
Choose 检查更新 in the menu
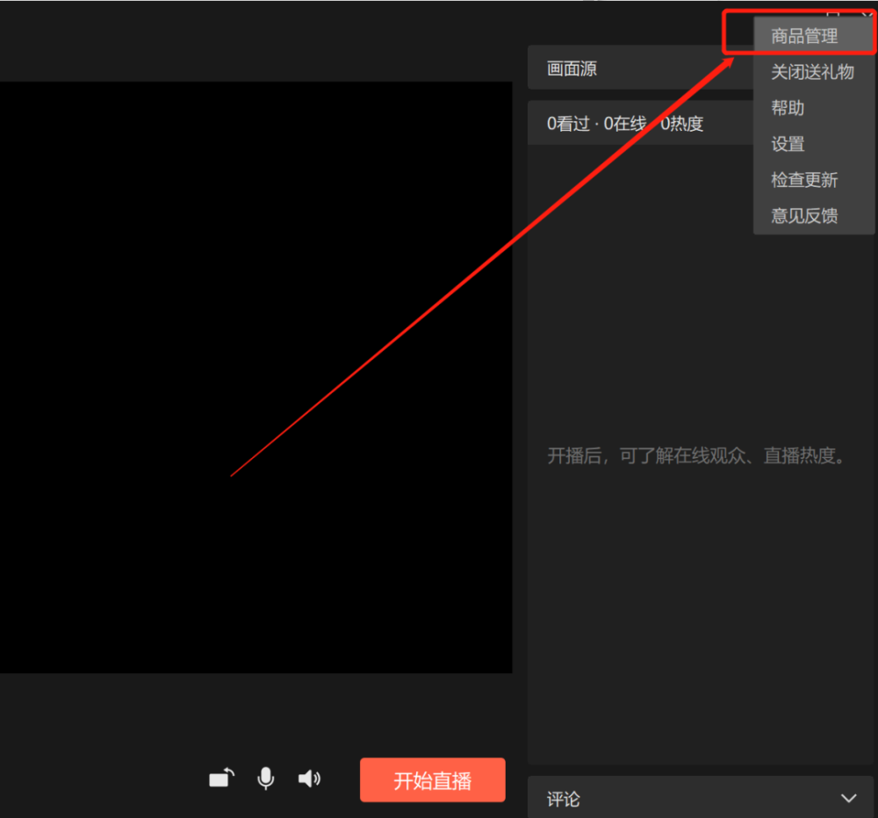click(x=814, y=180)
